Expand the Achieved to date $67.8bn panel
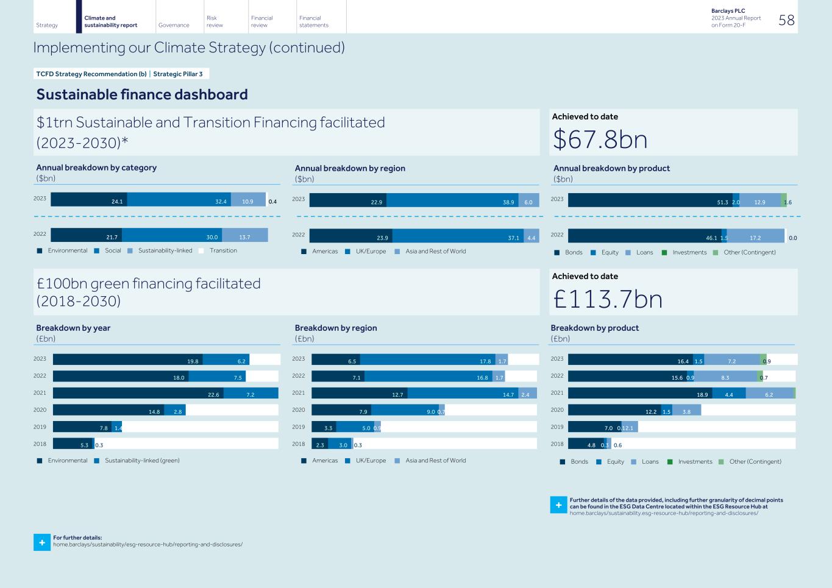Image resolution: width=832 pixels, height=588 pixels. (674, 132)
